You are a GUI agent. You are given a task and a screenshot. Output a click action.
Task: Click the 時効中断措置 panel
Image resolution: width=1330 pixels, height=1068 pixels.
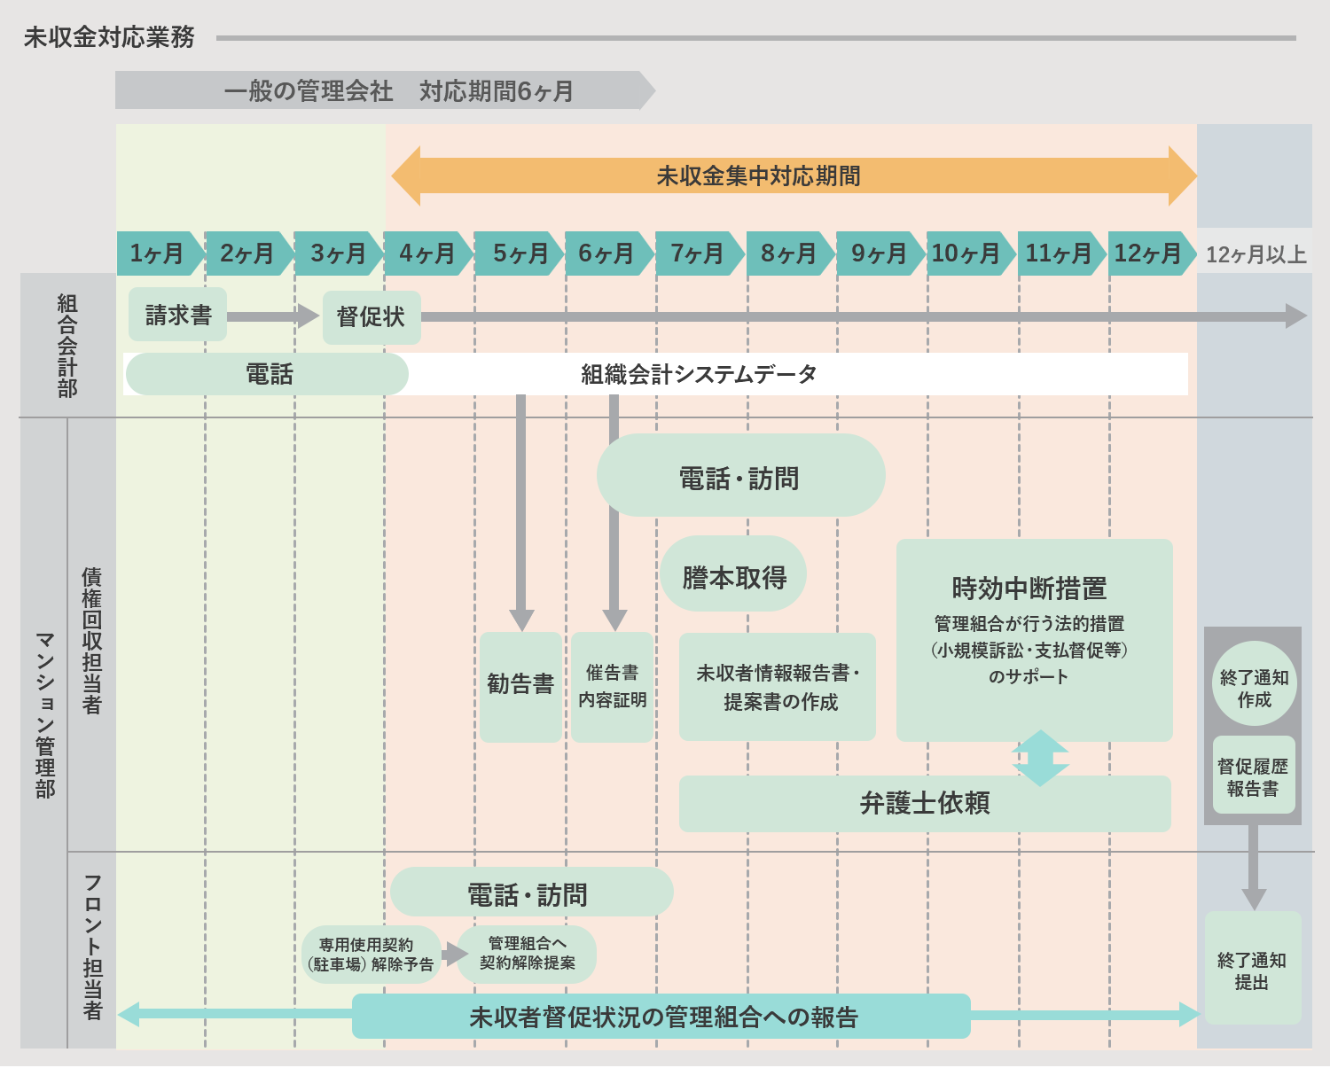[x=1033, y=638]
